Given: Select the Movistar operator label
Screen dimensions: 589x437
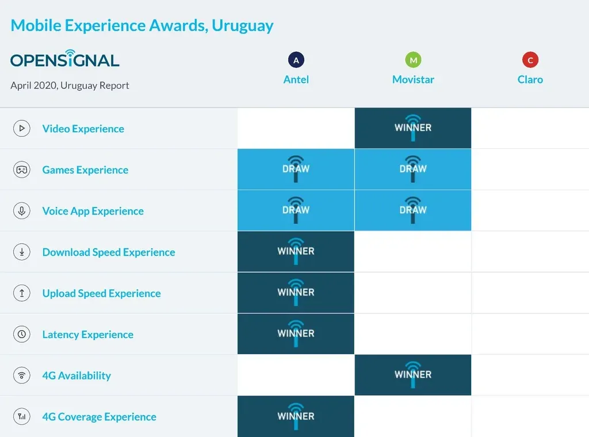Looking at the screenshot, I should 413,79.
